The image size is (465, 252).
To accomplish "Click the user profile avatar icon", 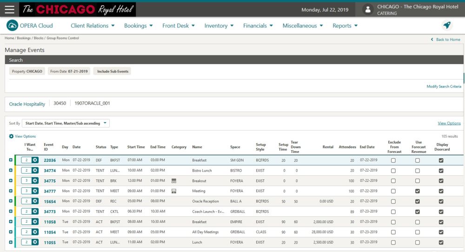I will [368, 10].
